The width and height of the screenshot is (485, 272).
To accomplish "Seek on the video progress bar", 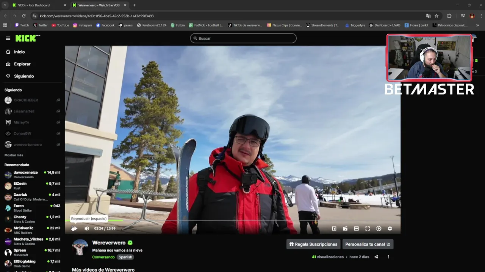I will [x=233, y=220].
